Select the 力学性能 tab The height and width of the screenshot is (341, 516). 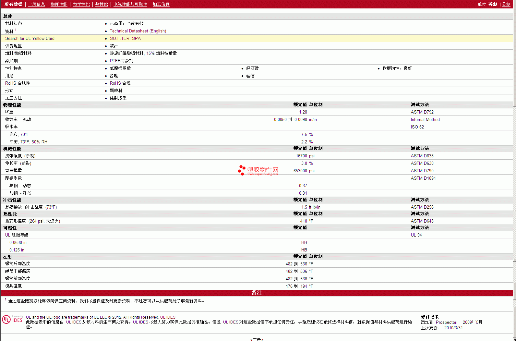[x=81, y=4]
